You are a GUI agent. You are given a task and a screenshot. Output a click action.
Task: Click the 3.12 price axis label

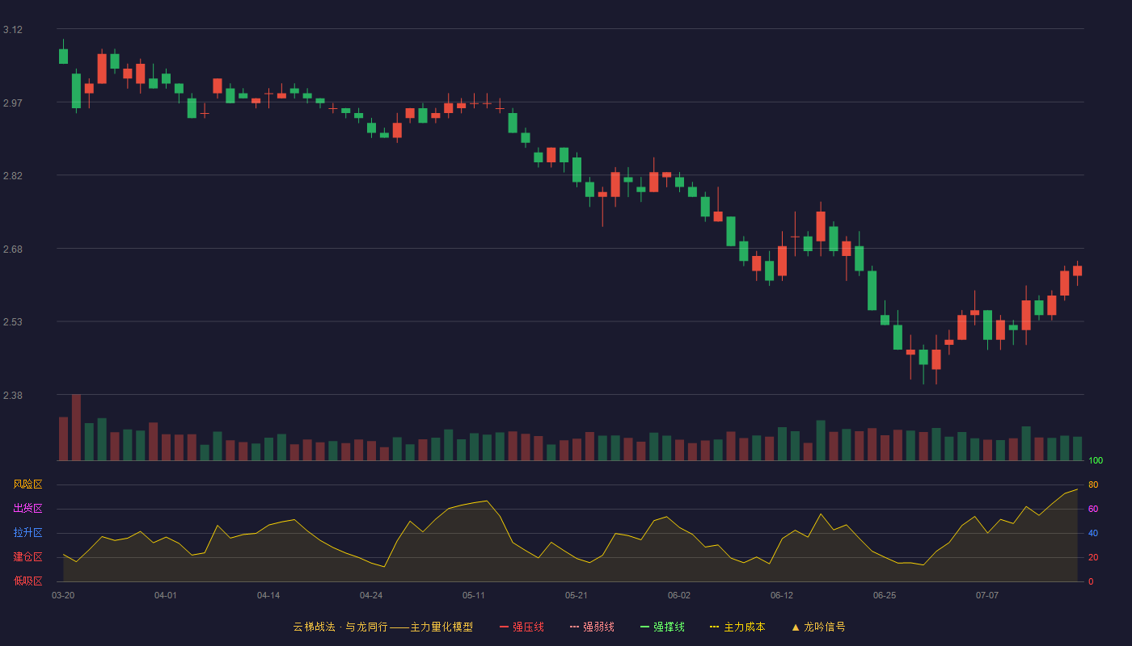(x=13, y=30)
